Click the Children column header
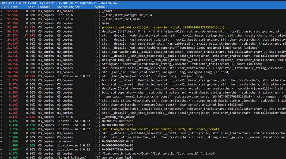286x159 pixels. click(x=11, y=7)
